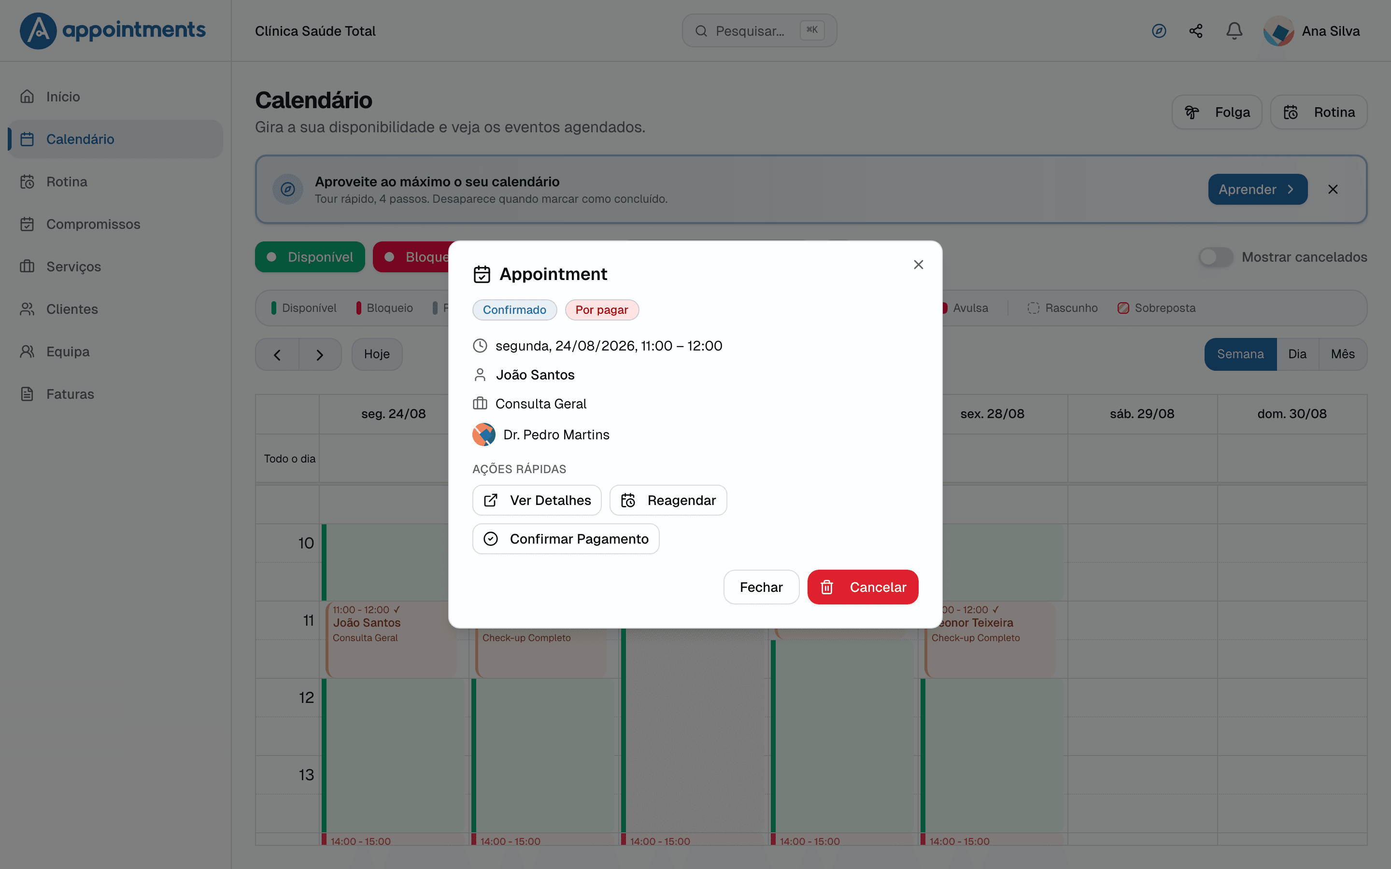Go to previous week with left chevron
This screenshot has height=869, width=1391.
point(277,355)
